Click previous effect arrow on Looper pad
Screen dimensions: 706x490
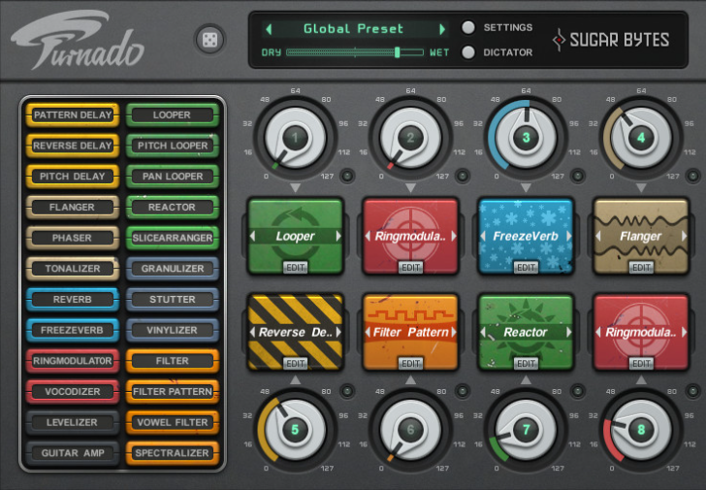pos(252,236)
